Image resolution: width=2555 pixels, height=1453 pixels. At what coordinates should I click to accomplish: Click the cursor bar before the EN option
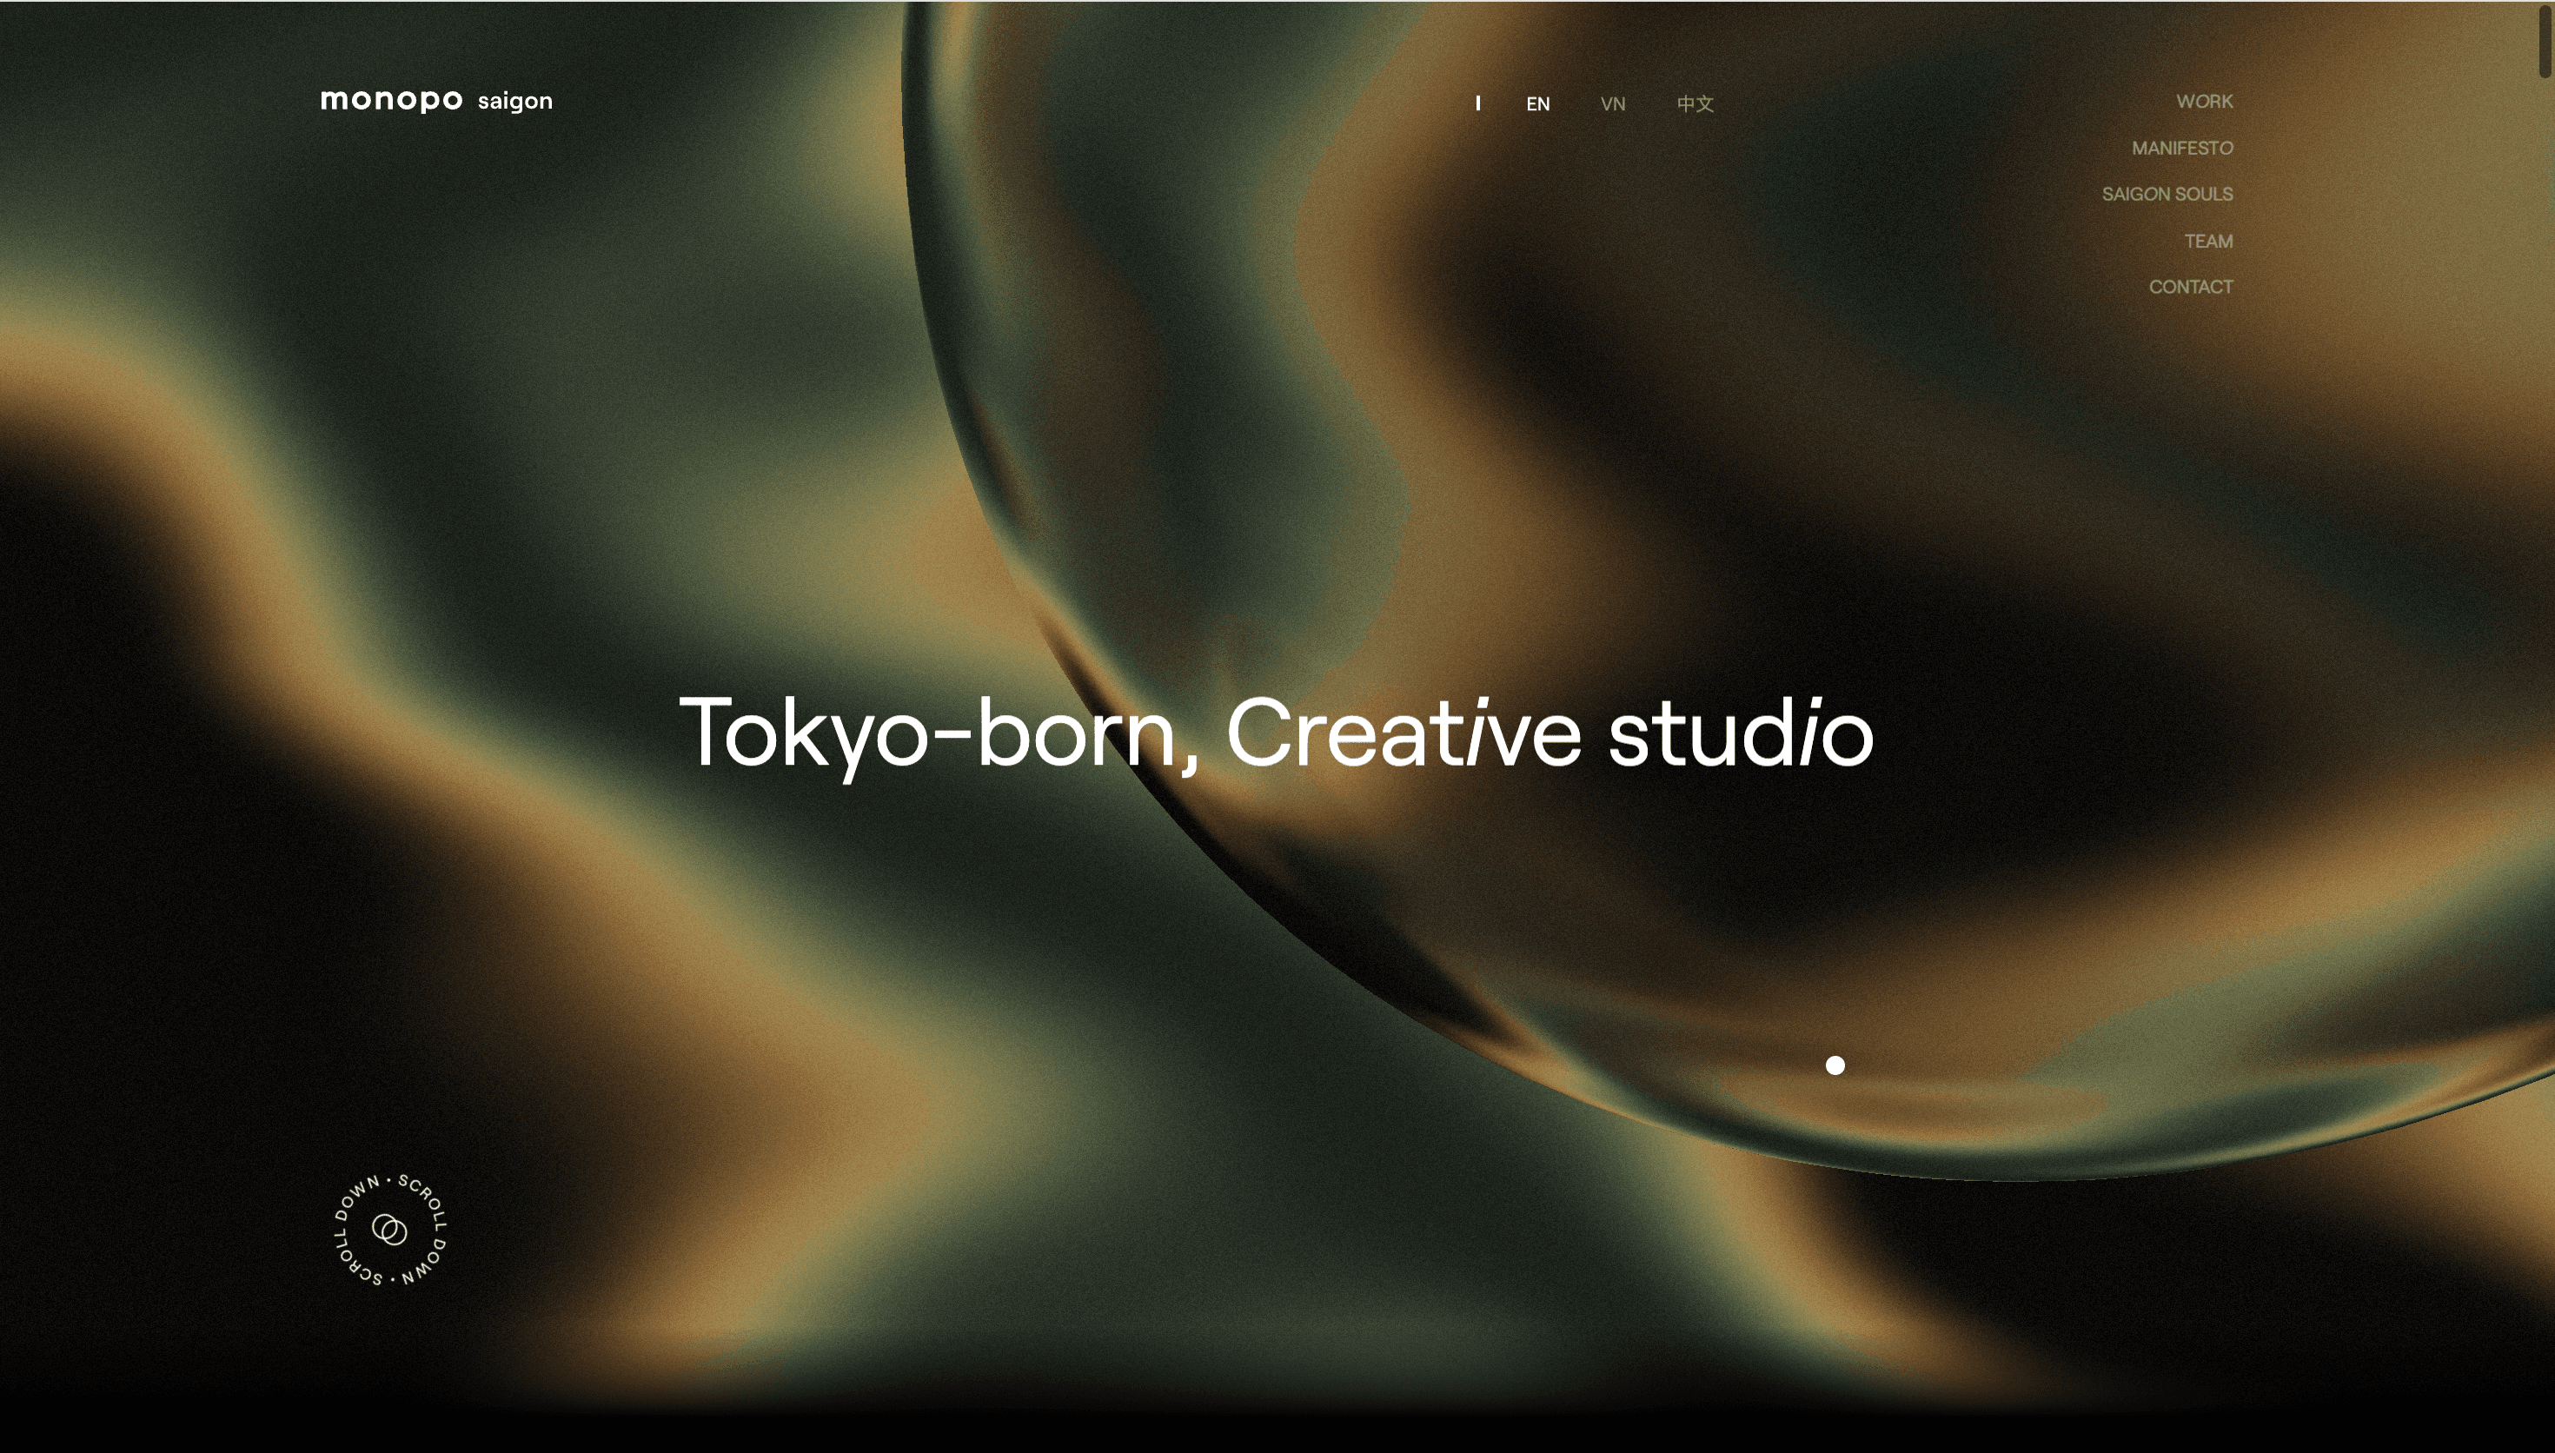click(1478, 103)
